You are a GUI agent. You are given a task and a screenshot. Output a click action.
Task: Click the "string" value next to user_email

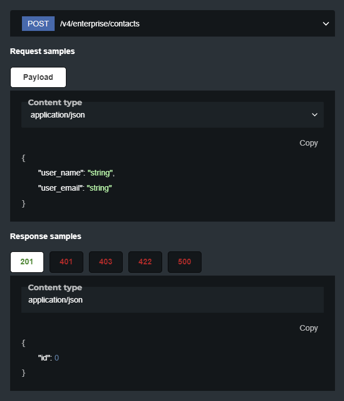pos(100,188)
